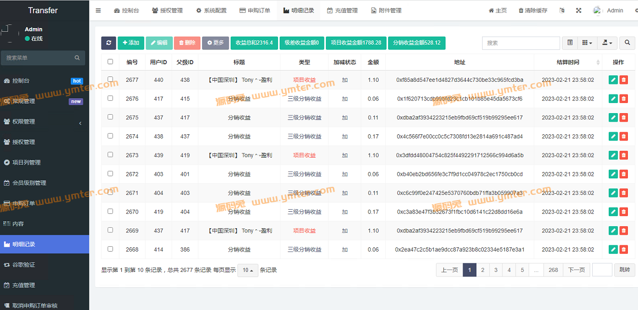Click the page number jump input box
638x310 pixels.
pyautogui.click(x=602, y=270)
